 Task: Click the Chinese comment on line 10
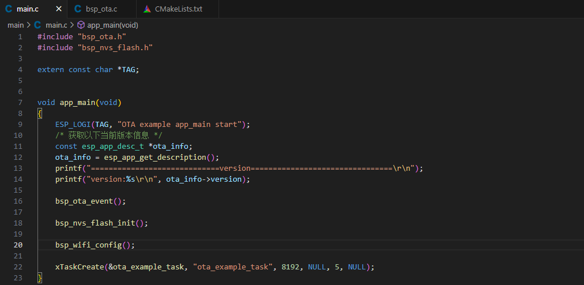click(109, 135)
